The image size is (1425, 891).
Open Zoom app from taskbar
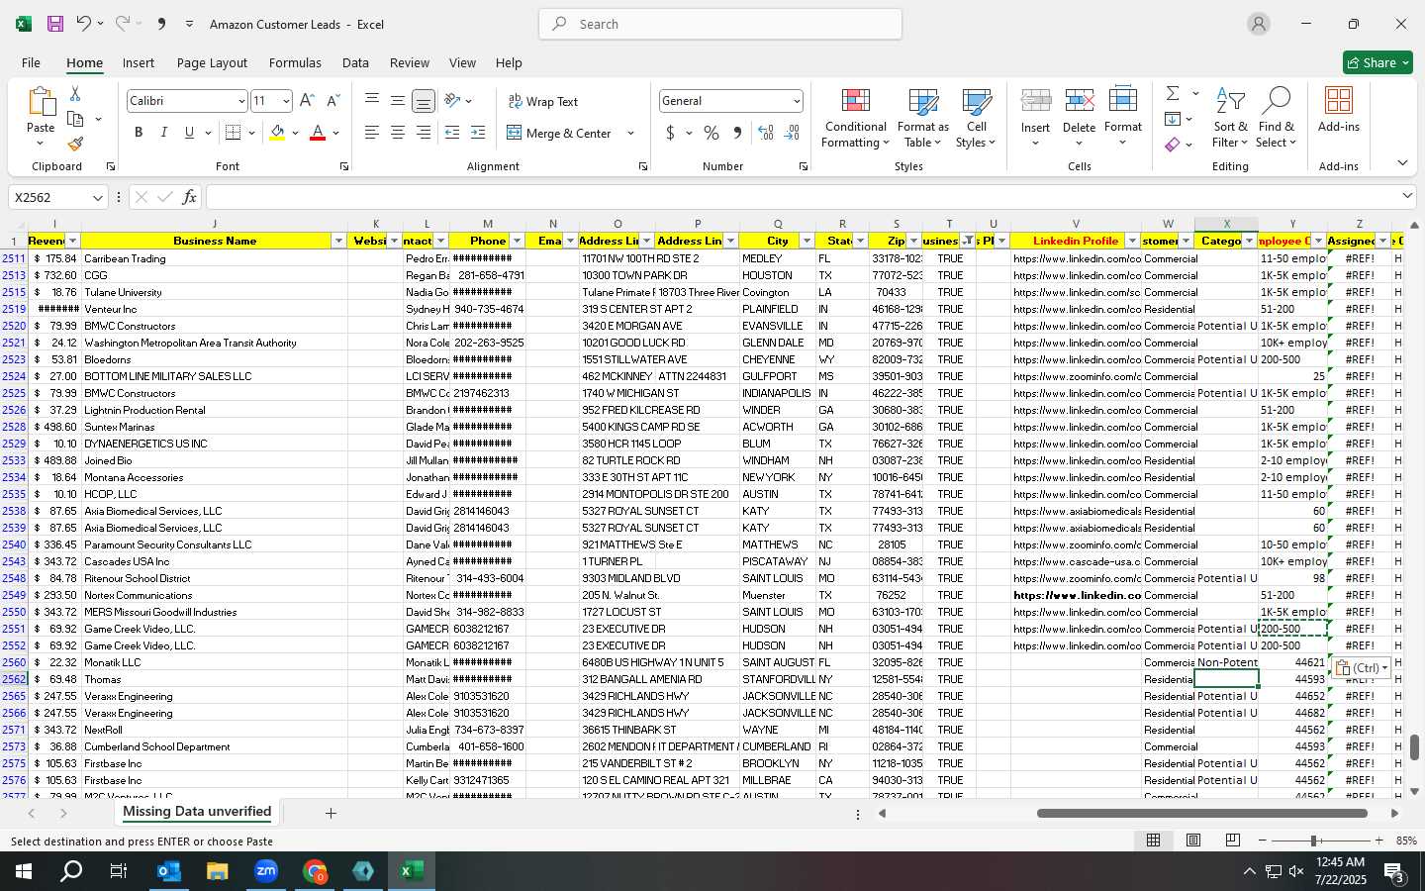coord(266,871)
